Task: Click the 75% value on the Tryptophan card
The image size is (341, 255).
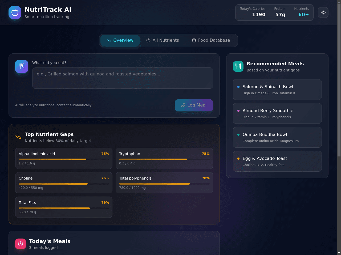Action: (x=206, y=154)
